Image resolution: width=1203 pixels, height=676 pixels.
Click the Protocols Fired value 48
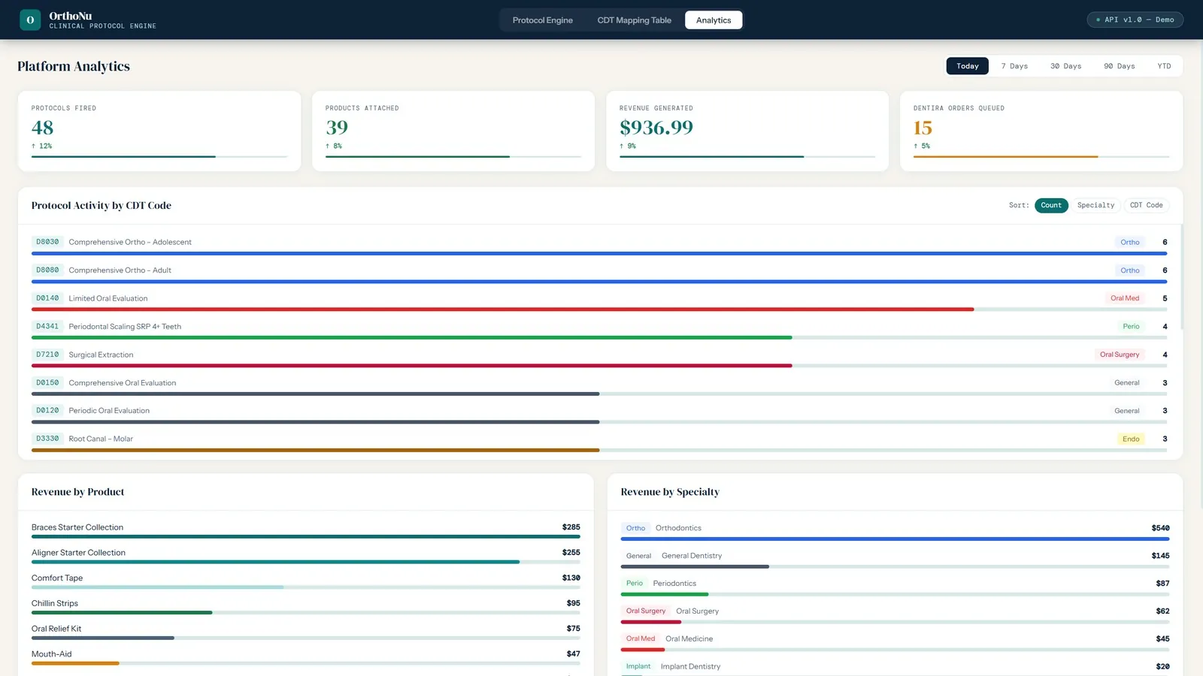click(x=42, y=128)
